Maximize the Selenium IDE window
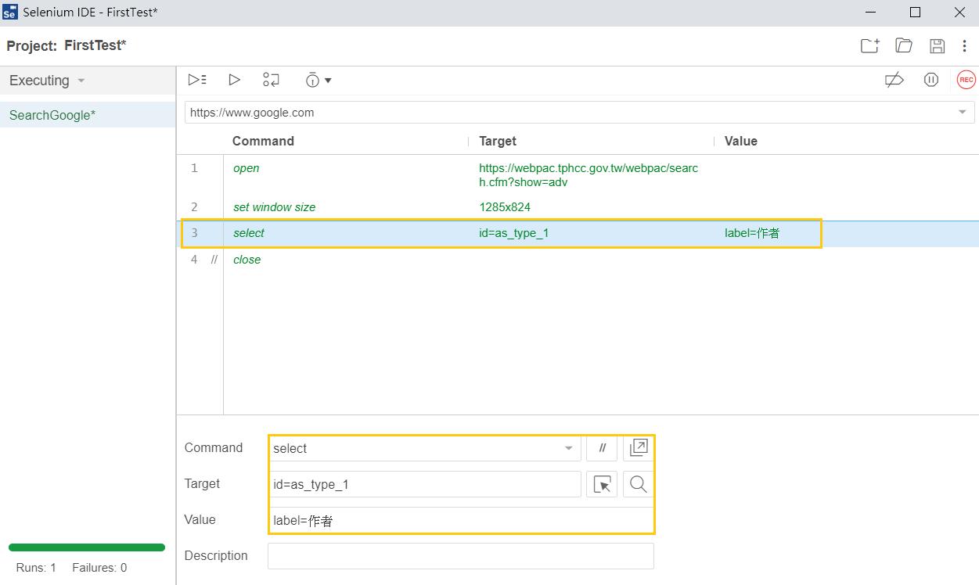This screenshot has height=585, width=979. click(915, 13)
